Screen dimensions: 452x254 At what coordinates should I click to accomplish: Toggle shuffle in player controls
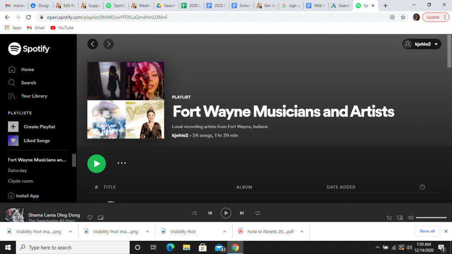(x=194, y=213)
